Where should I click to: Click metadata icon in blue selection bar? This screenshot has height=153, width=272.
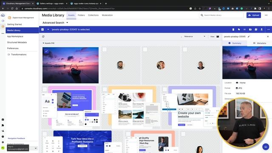click(x=245, y=29)
